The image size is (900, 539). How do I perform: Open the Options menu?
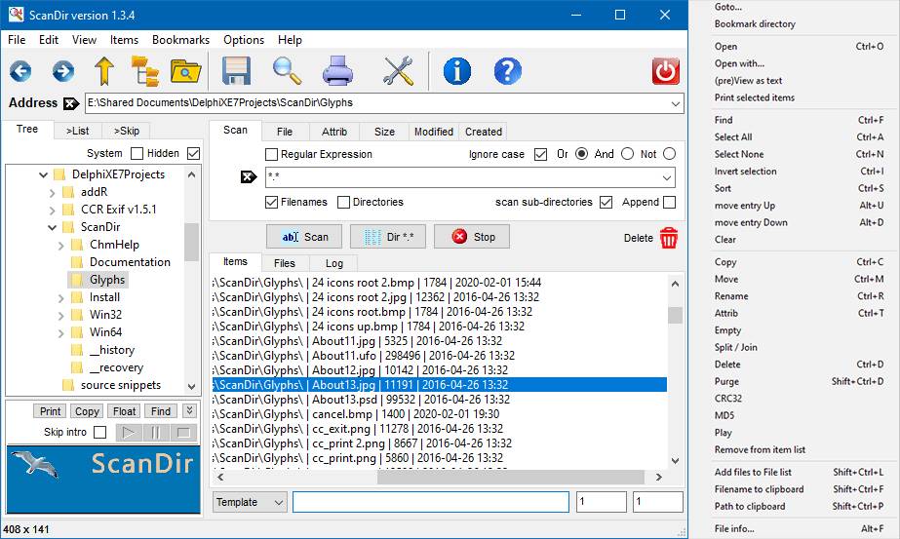point(244,40)
